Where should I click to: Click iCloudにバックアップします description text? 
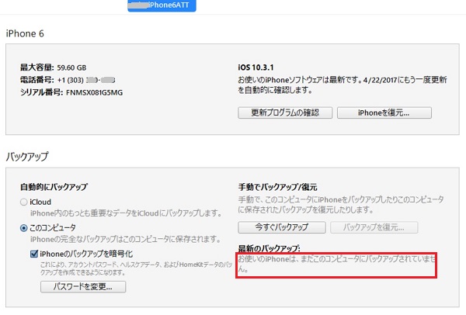(x=126, y=213)
